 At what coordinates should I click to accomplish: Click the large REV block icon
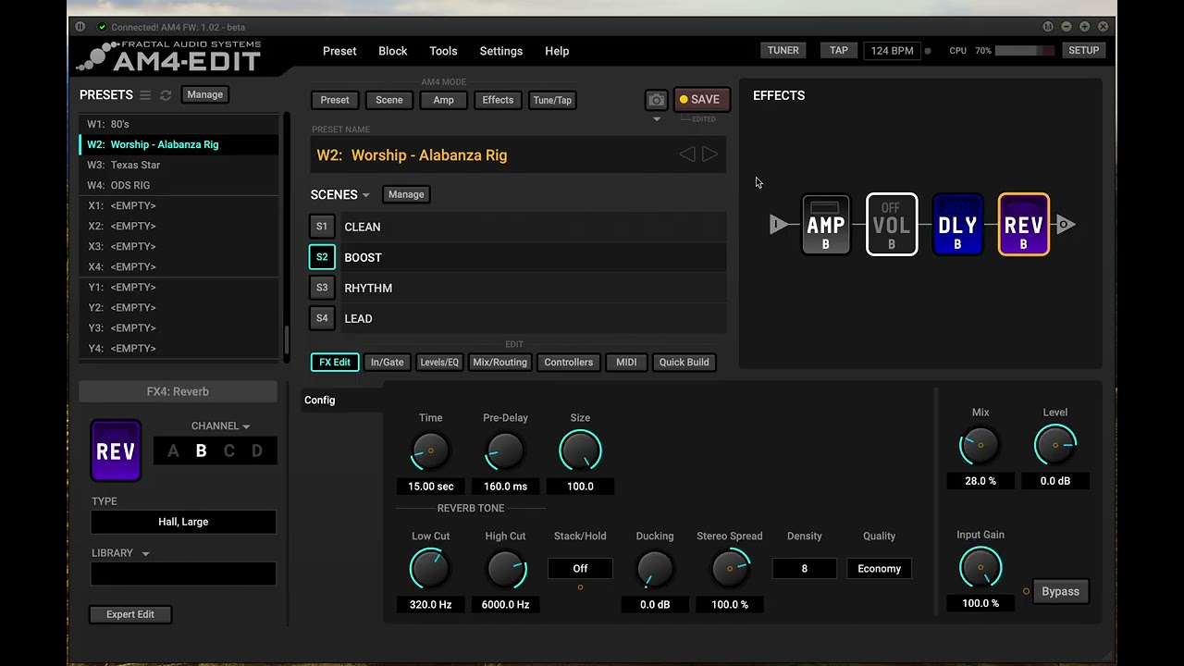click(x=116, y=451)
